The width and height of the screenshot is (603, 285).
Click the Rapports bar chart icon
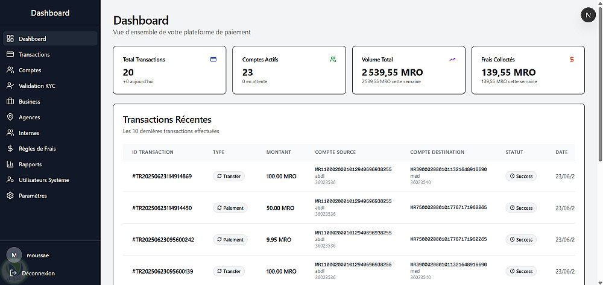10,164
